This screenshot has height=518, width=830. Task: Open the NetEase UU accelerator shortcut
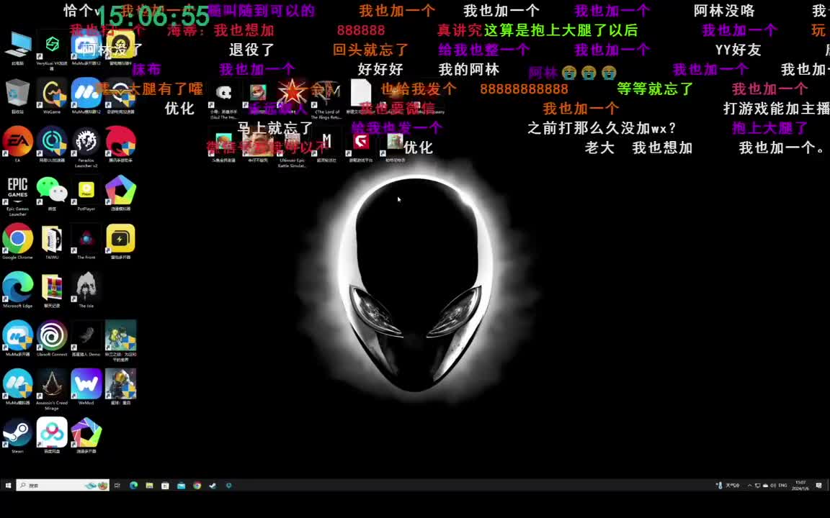52,144
